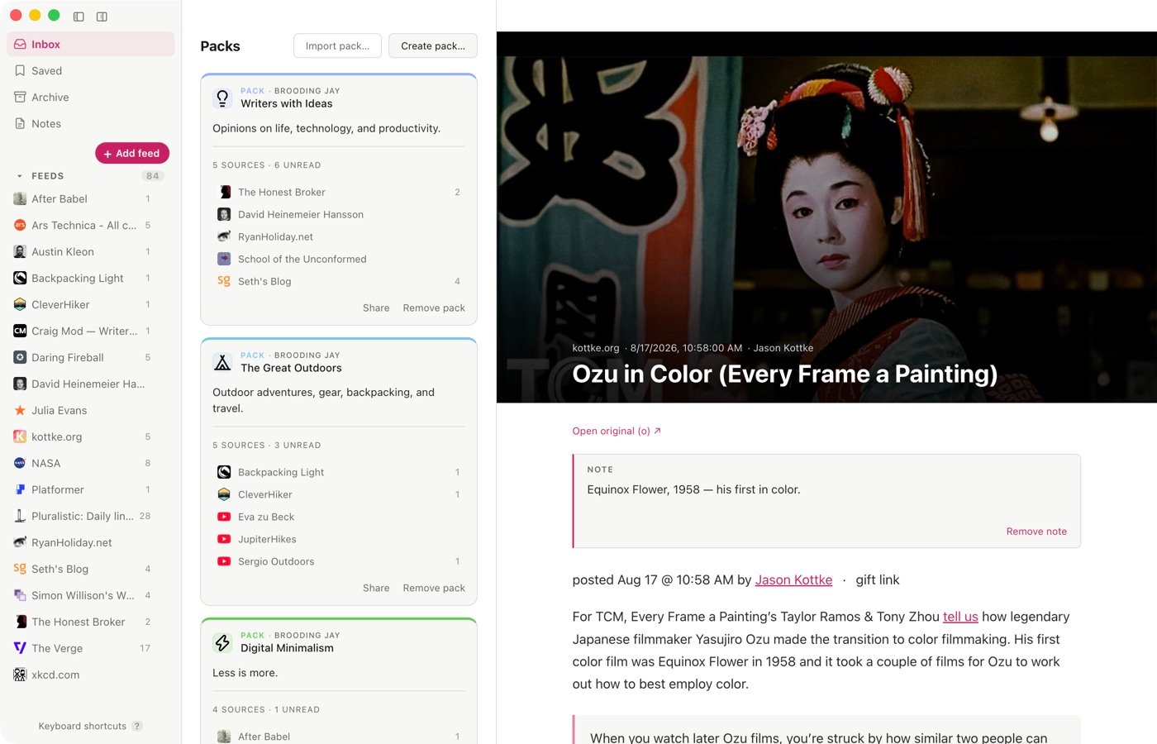Image resolution: width=1157 pixels, height=744 pixels.
Task: Click the Sergio Outdoors YouTube icon
Action: [x=224, y=561]
